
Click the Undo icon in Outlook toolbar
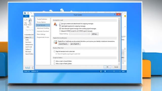coord(31,13)
